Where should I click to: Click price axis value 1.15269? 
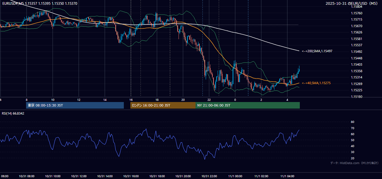[x=357, y=84]
